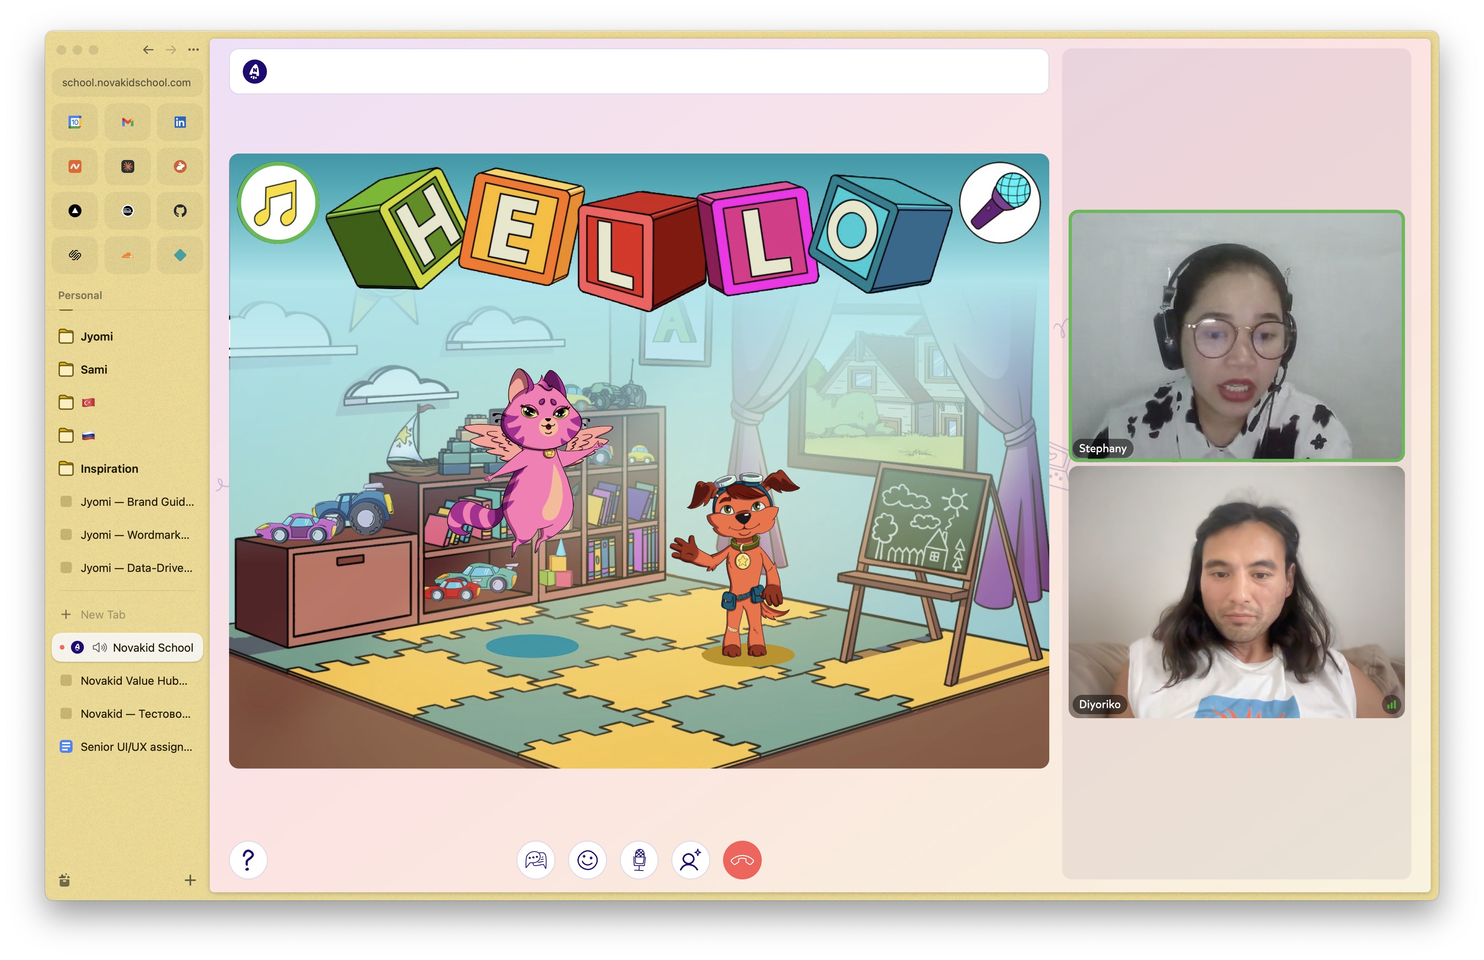Expand the Jyomi folder
This screenshot has width=1484, height=960.
point(97,337)
